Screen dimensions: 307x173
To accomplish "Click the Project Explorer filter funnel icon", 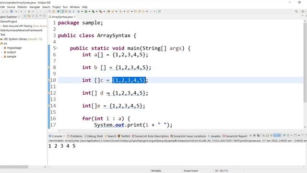I will (x=33, y=16).
